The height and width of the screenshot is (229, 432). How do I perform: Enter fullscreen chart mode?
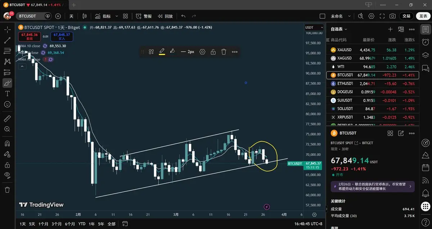[x=382, y=16]
